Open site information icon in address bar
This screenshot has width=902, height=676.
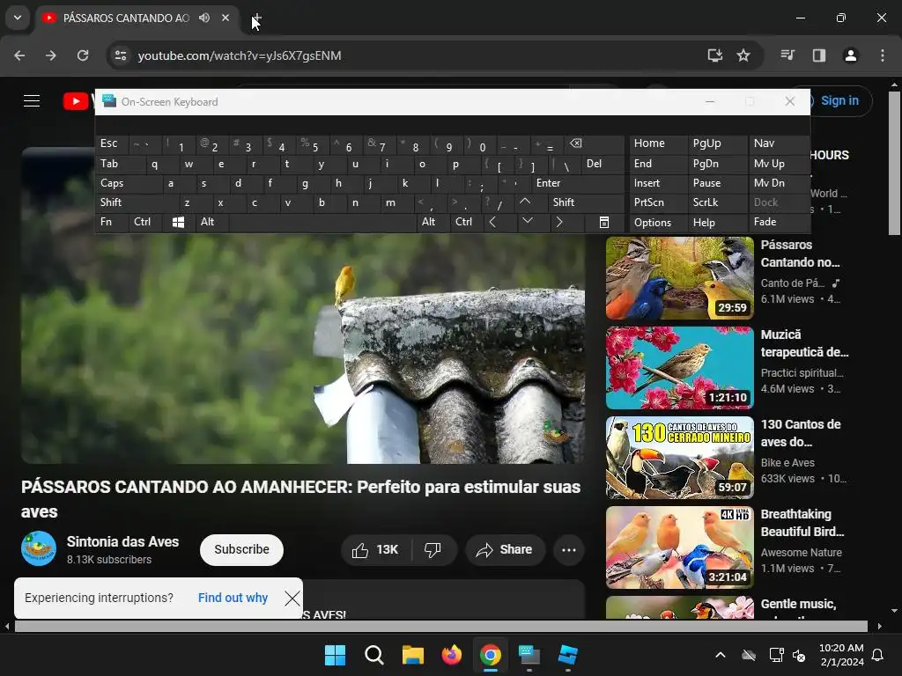[x=120, y=55]
